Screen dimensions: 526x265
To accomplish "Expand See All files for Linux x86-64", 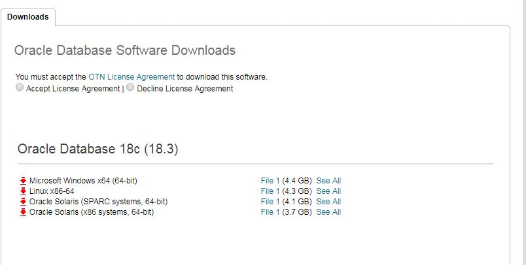I will tap(328, 191).
